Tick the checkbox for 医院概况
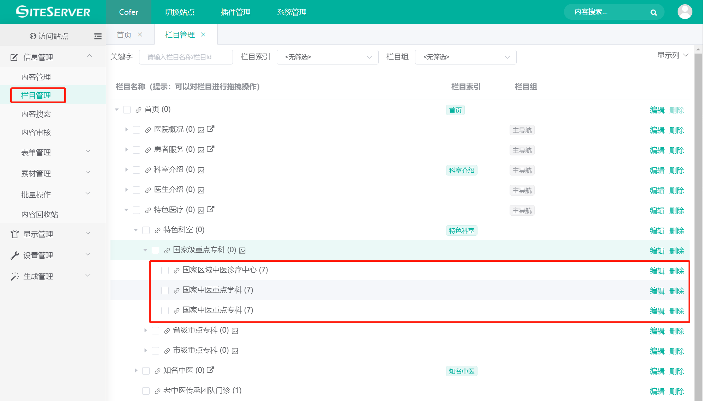The image size is (703, 401). [x=137, y=130]
